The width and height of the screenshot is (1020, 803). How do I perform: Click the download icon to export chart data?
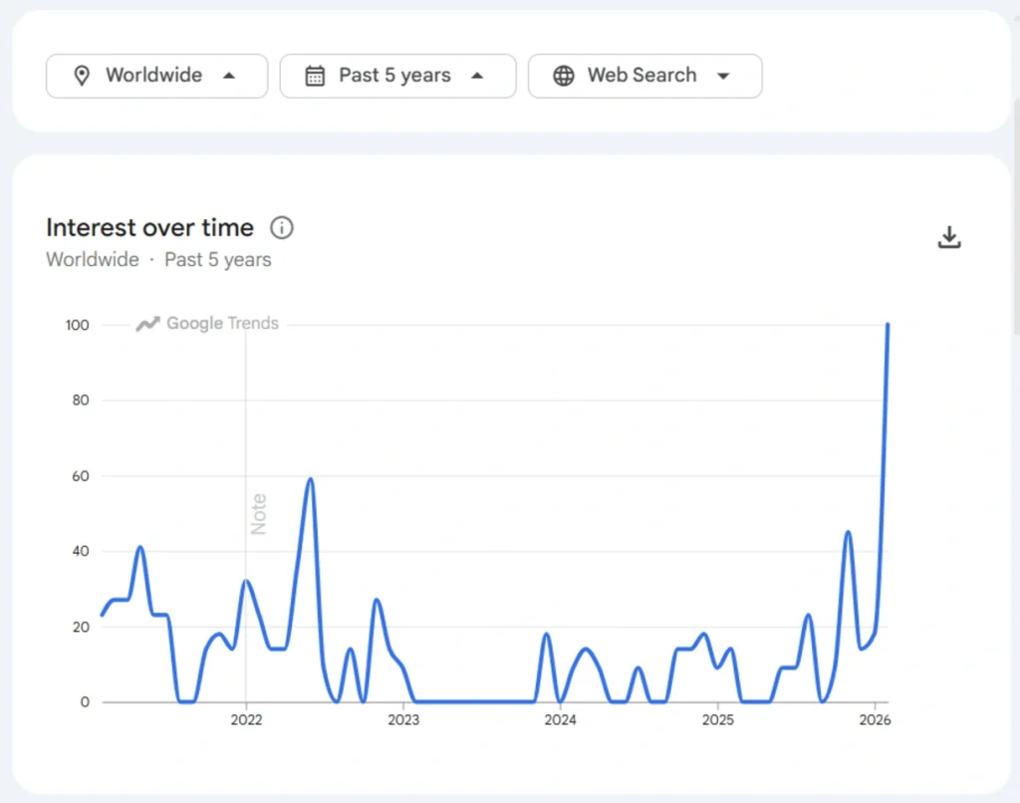[949, 237]
